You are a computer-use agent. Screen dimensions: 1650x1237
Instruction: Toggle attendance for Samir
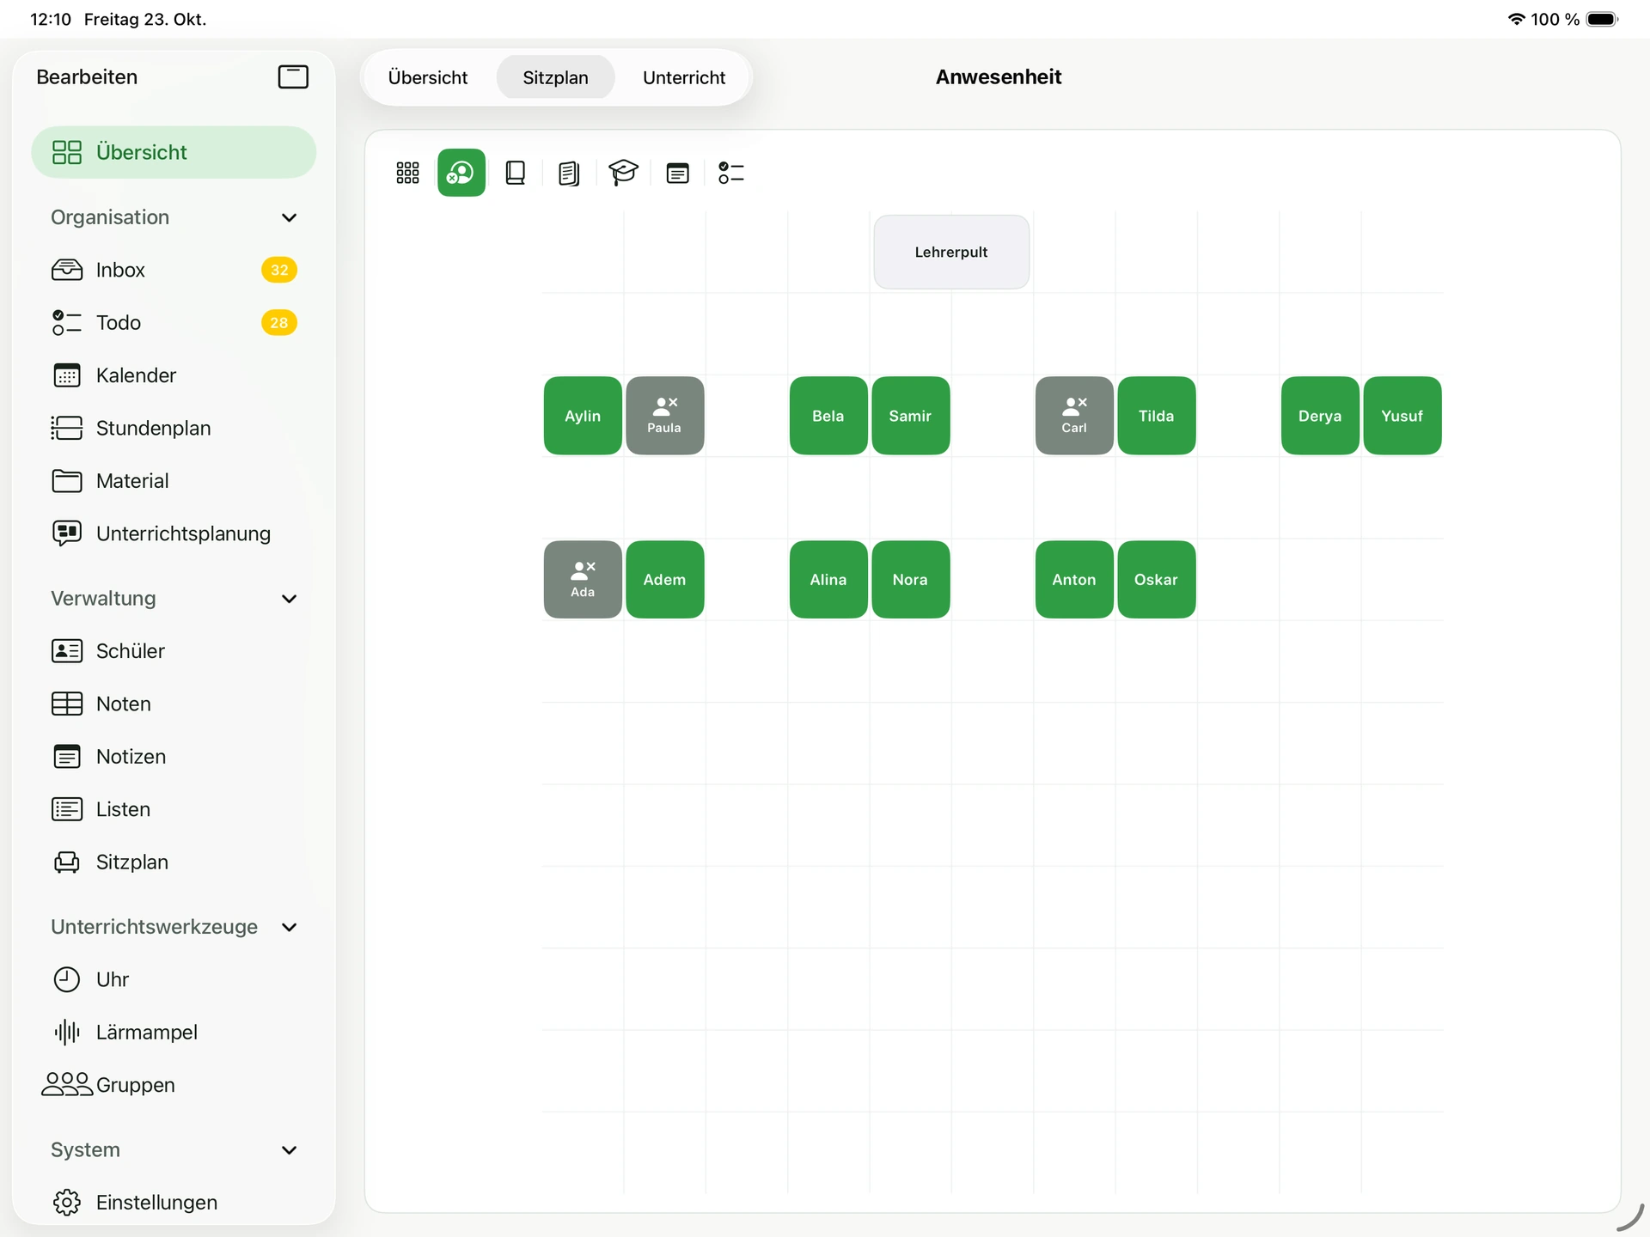coord(911,416)
